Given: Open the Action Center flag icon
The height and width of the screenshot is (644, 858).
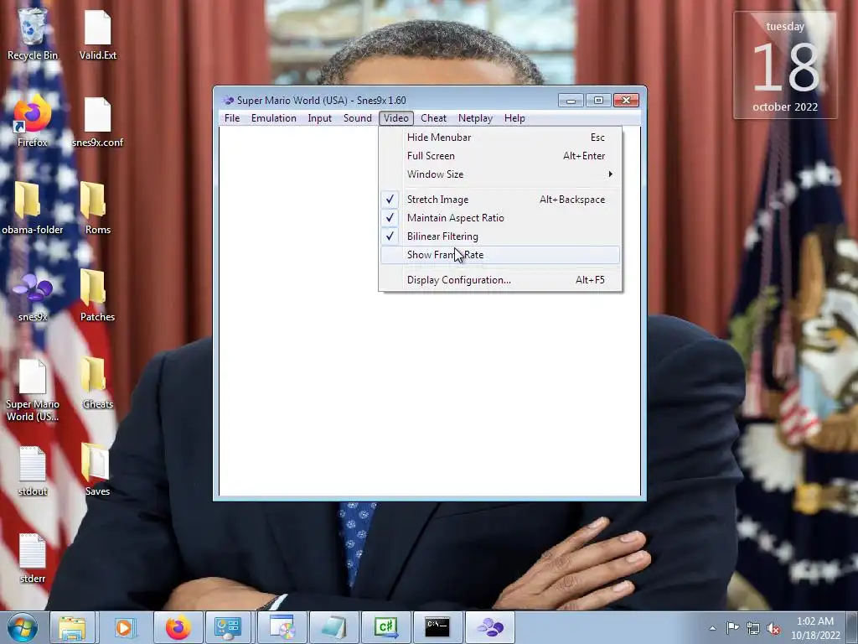Looking at the screenshot, I should click(x=732, y=628).
